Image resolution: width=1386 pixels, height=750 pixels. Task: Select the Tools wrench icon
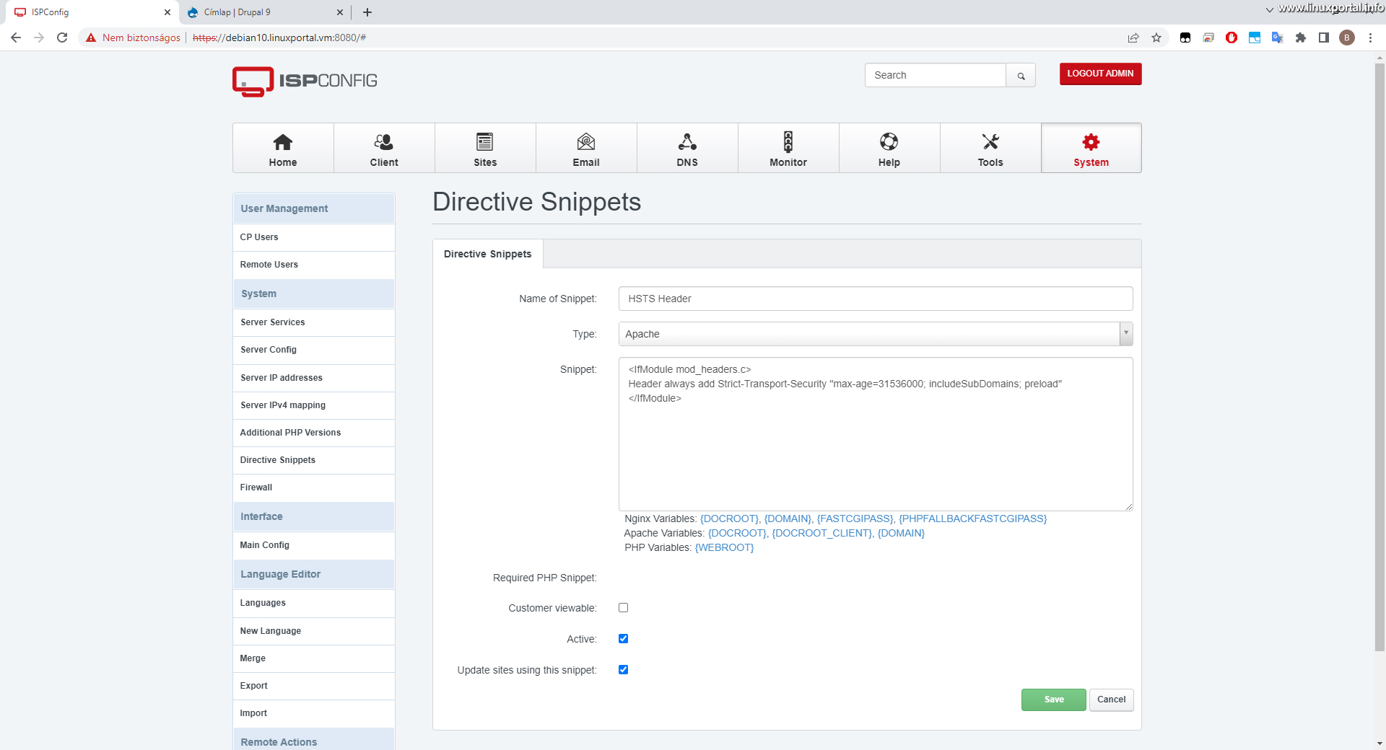coord(990,141)
